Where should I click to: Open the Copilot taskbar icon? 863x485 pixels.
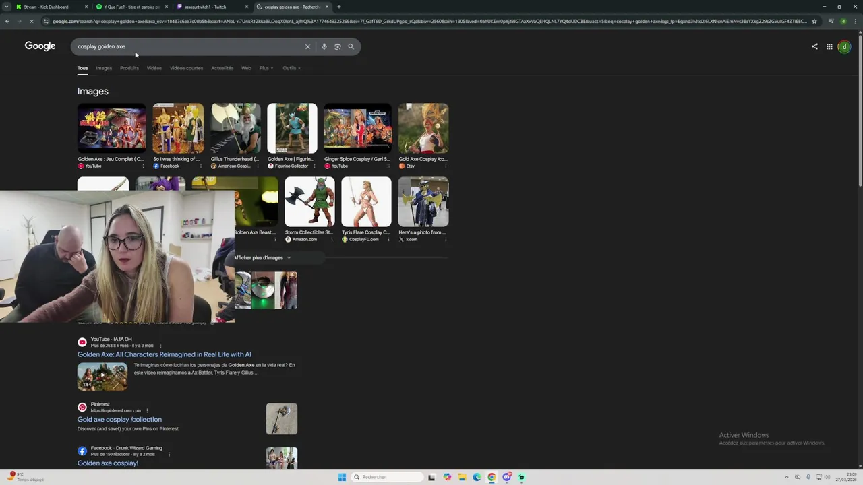pyautogui.click(x=447, y=477)
